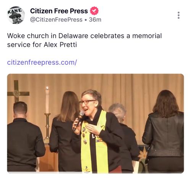Open the post text about the Delaware church
This screenshot has height=180, width=191.
point(84,40)
